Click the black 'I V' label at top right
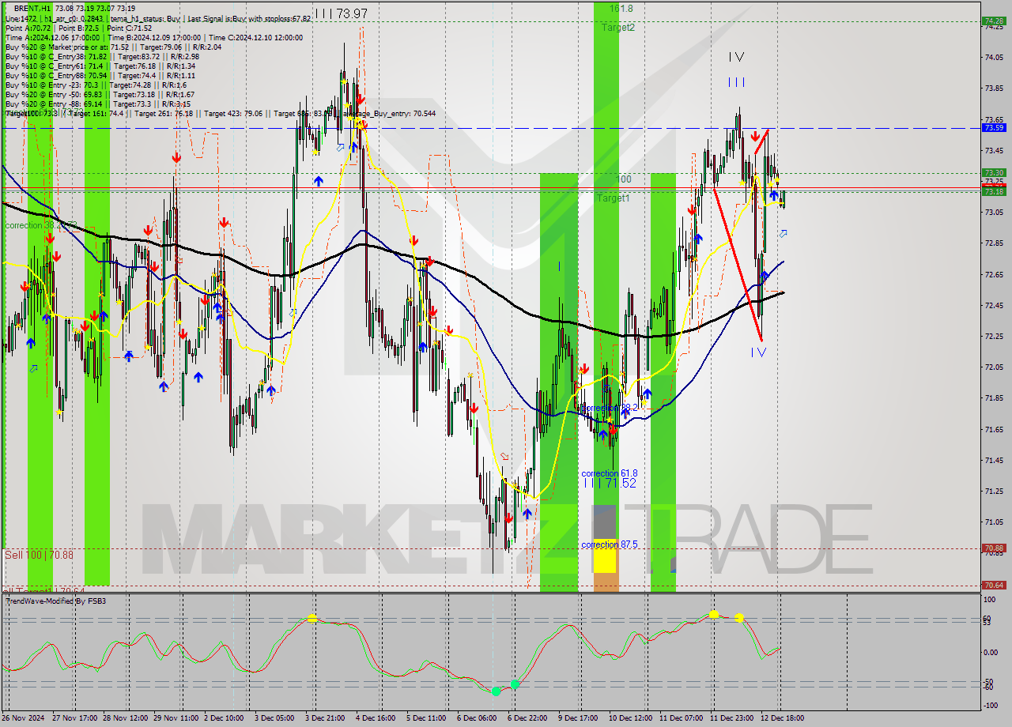Viewport: 1012px width, 727px height. coord(736,57)
